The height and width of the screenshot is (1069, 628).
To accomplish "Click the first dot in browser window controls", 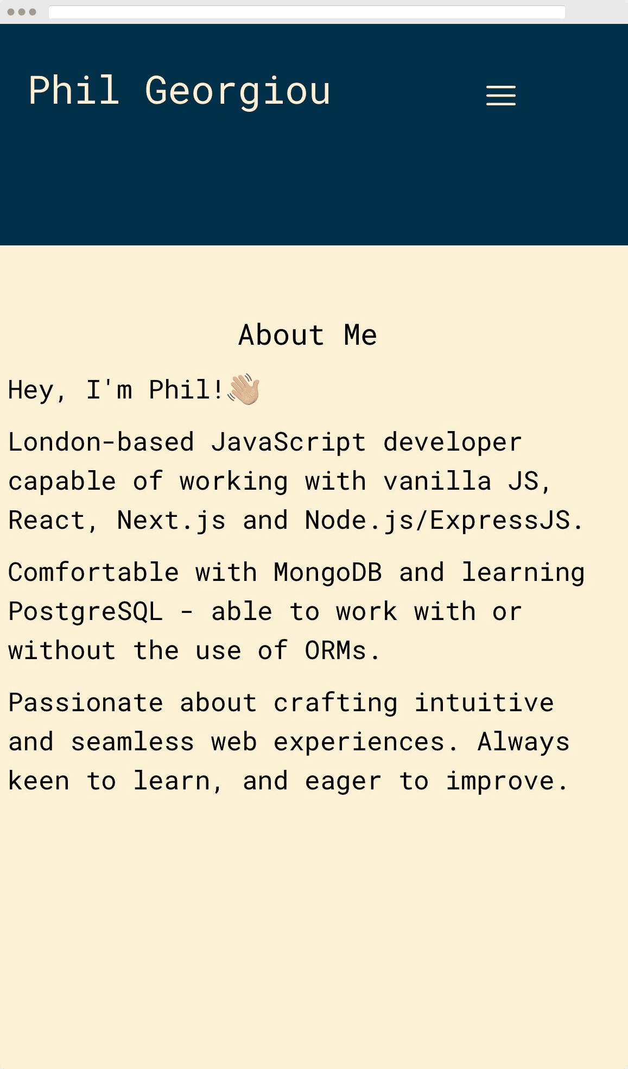I will (11, 12).
